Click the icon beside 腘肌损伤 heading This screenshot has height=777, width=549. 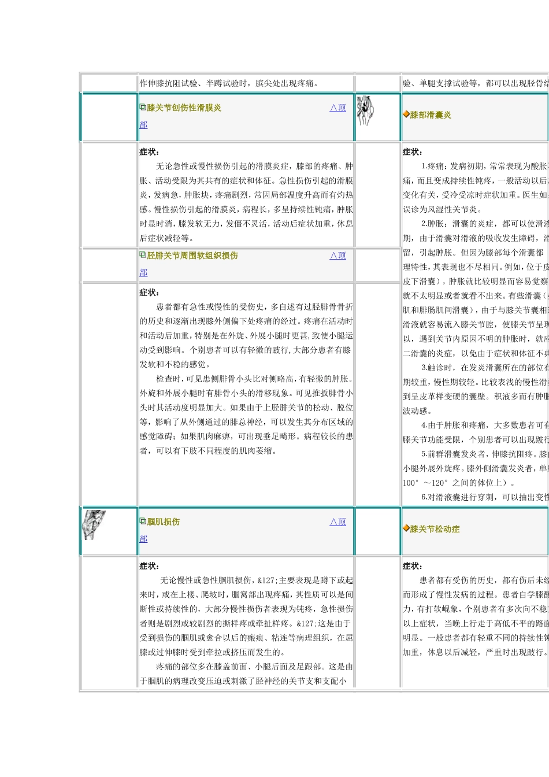tap(143, 521)
